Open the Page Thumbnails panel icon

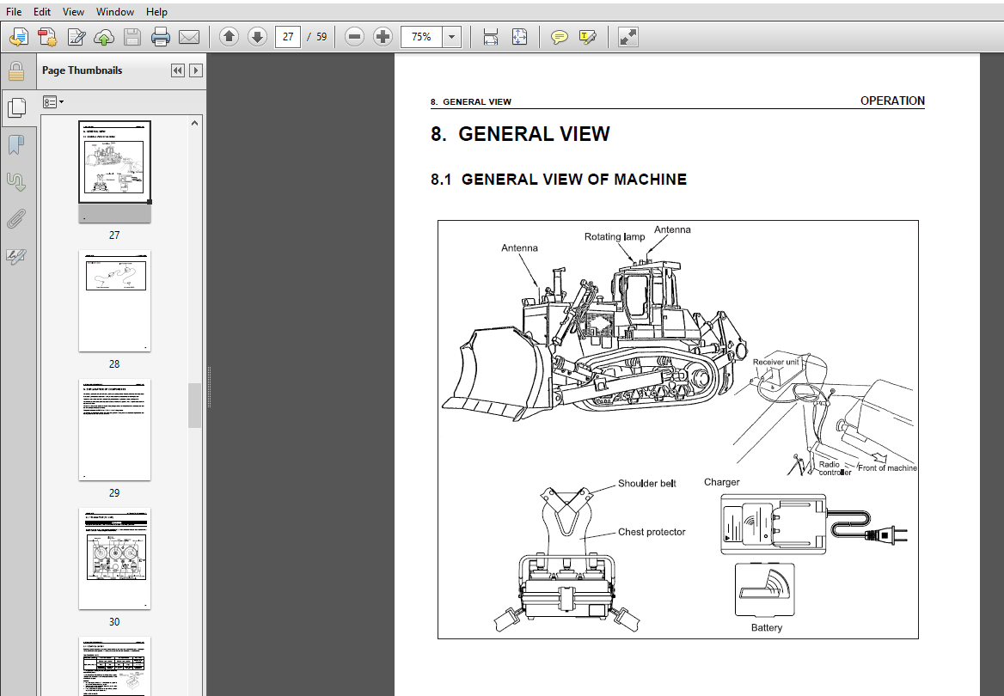[x=16, y=108]
